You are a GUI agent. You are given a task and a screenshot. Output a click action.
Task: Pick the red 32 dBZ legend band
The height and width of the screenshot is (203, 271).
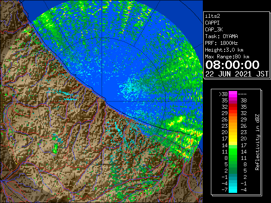233,107
